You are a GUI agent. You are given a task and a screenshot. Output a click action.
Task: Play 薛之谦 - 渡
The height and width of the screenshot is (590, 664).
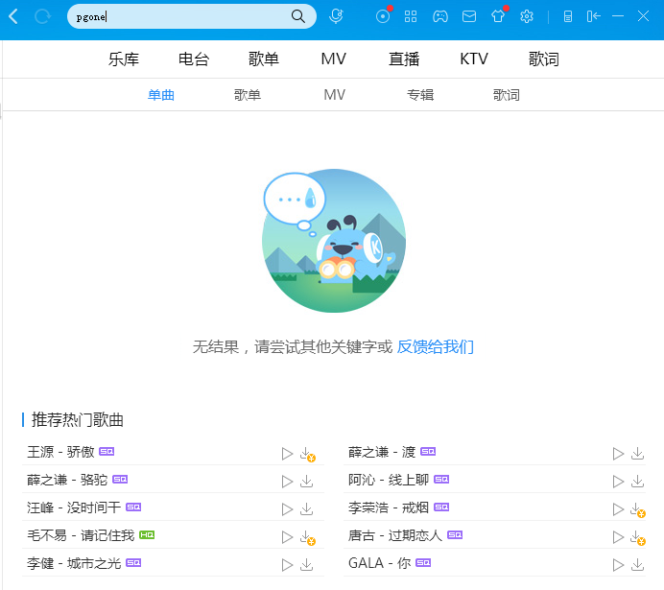click(x=618, y=454)
